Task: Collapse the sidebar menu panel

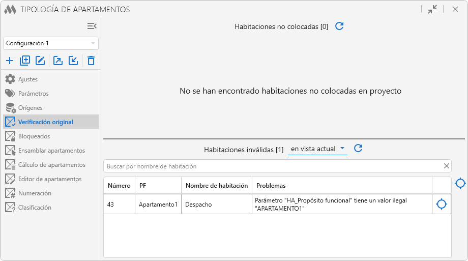Action: [x=92, y=26]
